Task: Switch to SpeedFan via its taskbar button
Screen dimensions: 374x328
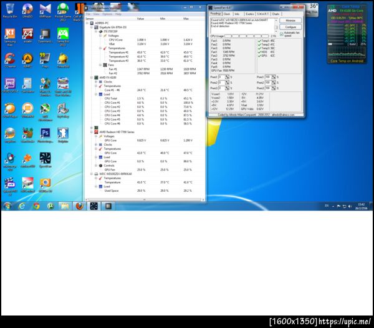Action: (93, 206)
